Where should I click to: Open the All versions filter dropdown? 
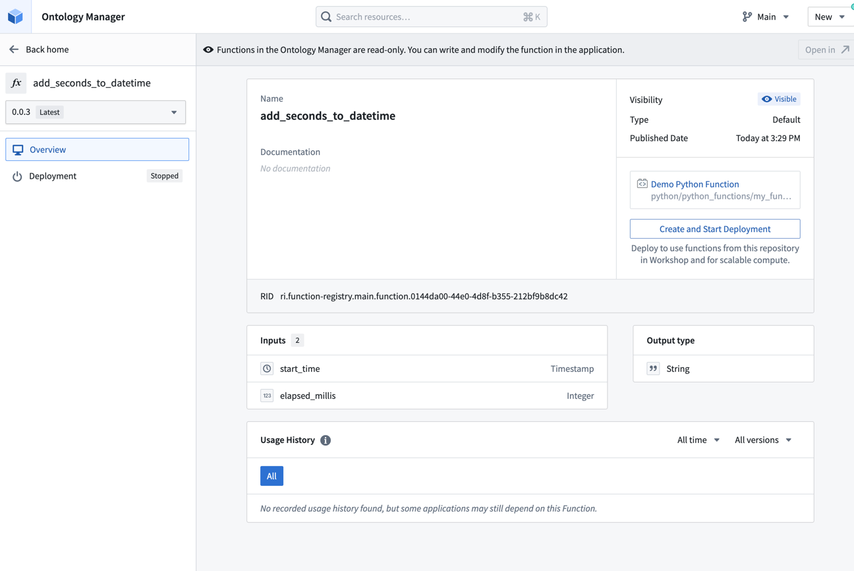tap(763, 440)
